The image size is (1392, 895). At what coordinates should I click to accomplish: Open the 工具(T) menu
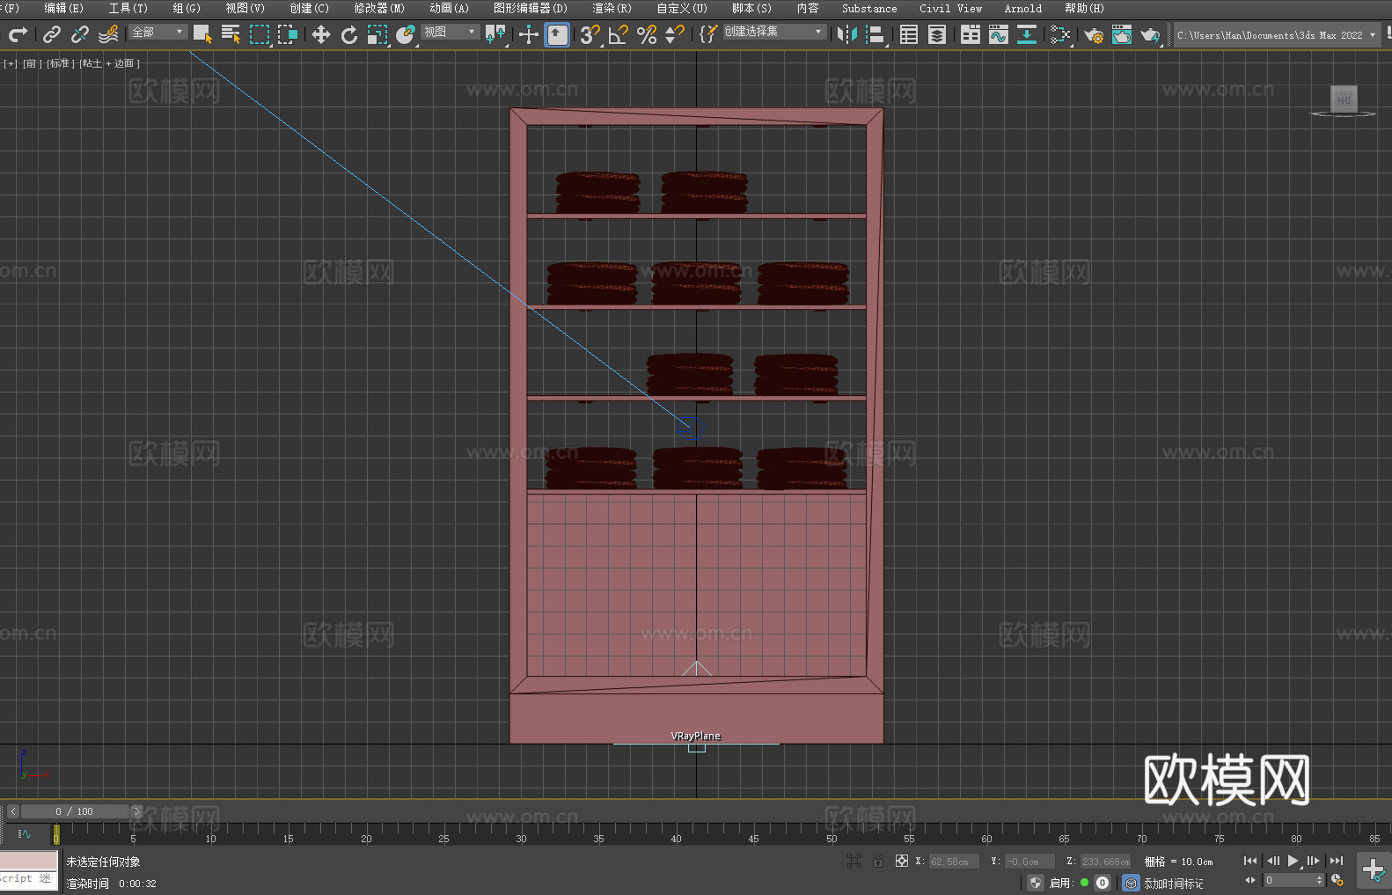pos(128,8)
